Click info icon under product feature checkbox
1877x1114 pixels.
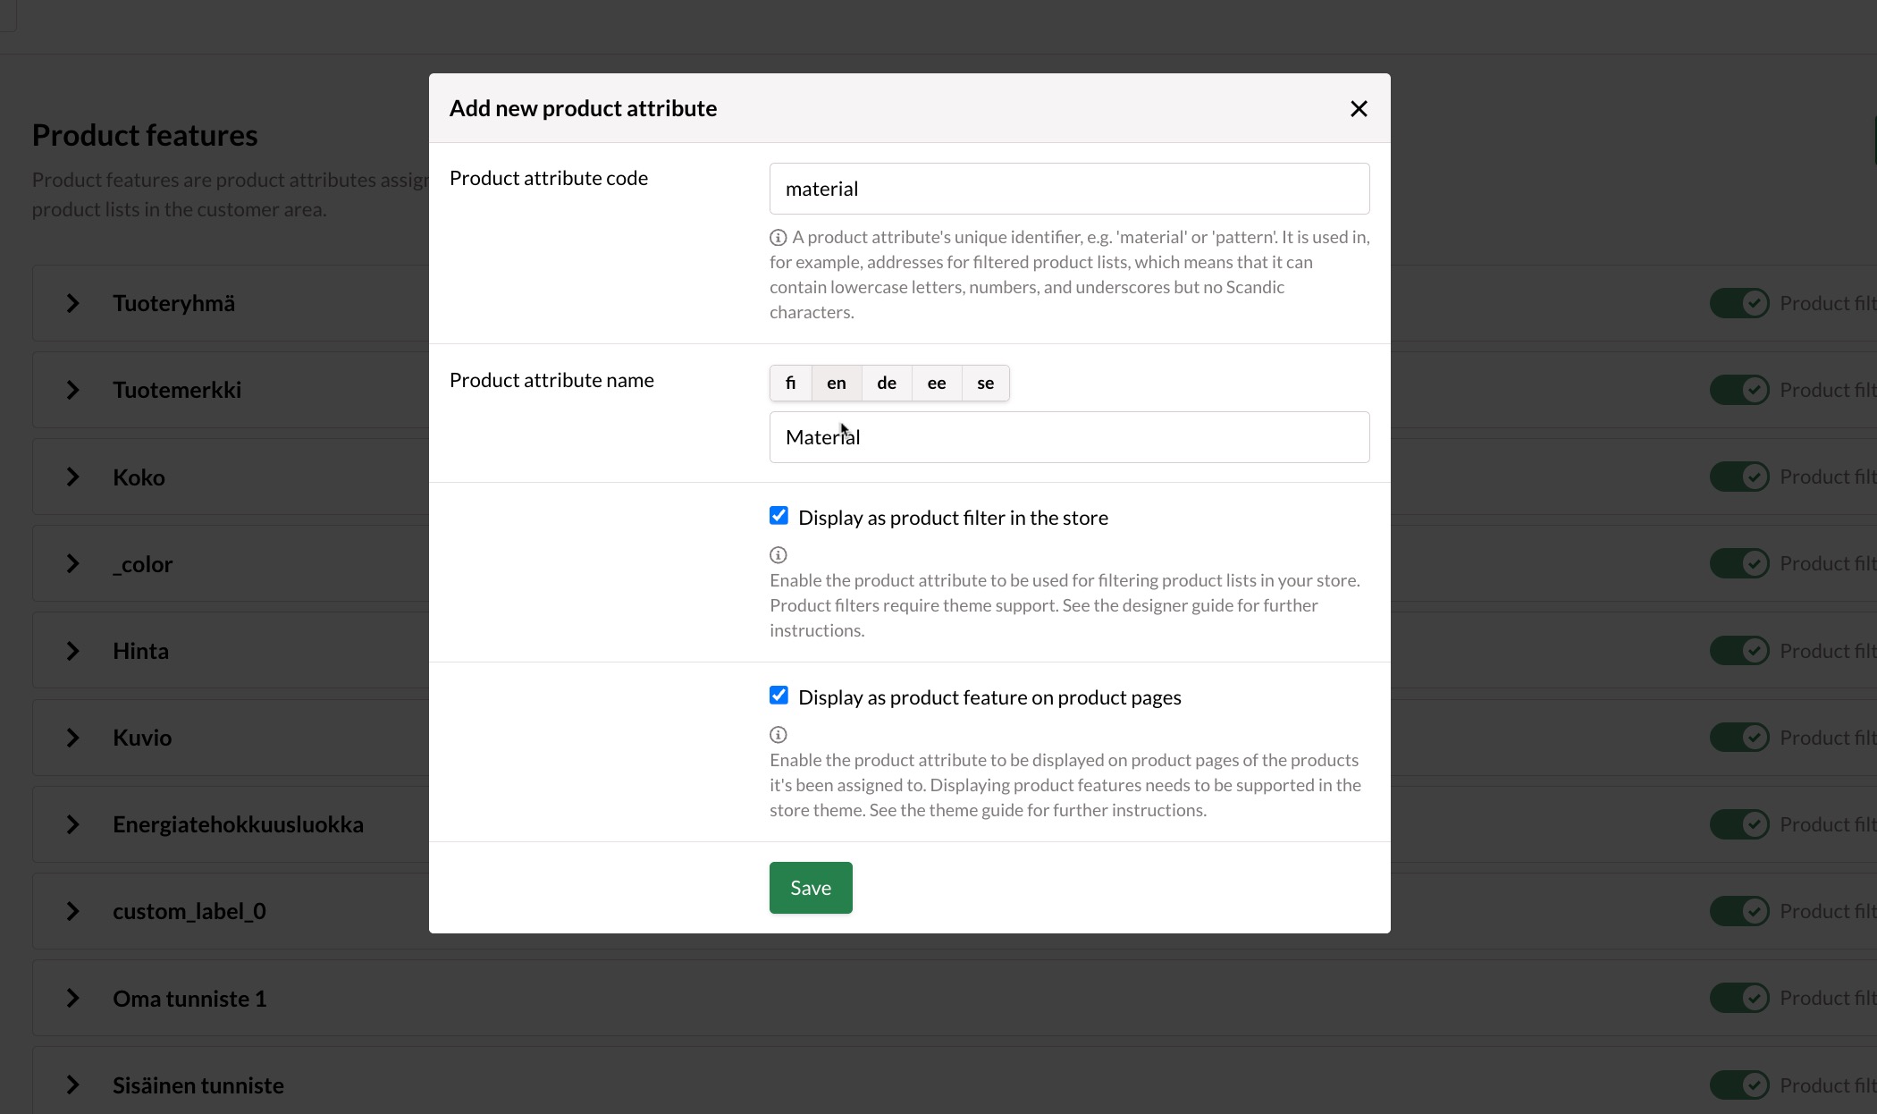[778, 735]
